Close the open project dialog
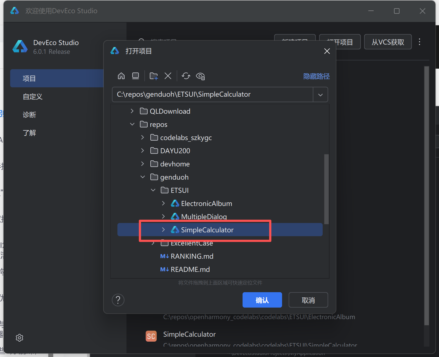Image resolution: width=439 pixels, height=357 pixels. coord(327,51)
